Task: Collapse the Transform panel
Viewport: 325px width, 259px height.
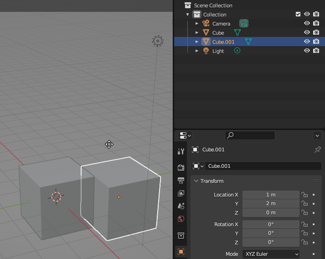Action: (x=196, y=181)
